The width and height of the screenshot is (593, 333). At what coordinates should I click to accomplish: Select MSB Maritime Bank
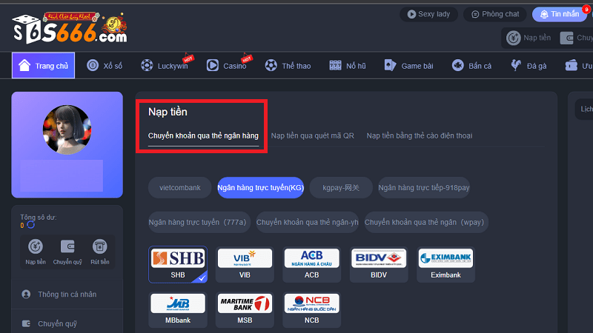(x=245, y=309)
